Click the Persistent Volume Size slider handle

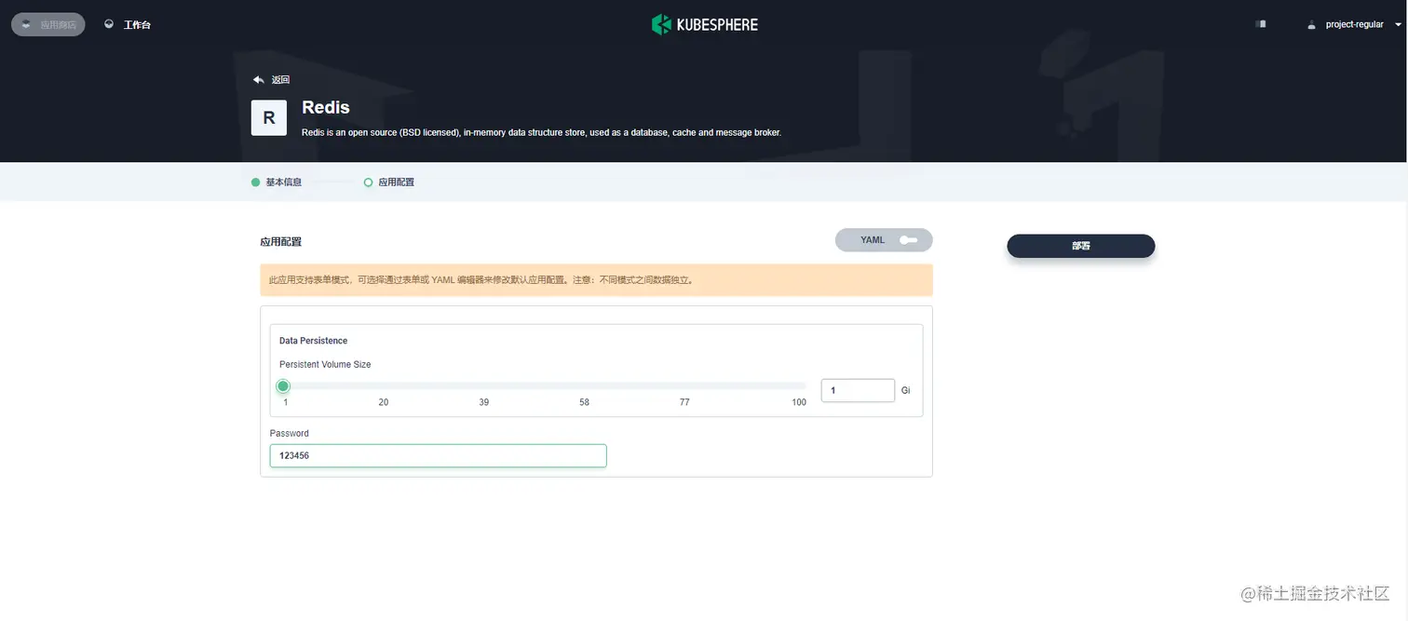point(283,386)
